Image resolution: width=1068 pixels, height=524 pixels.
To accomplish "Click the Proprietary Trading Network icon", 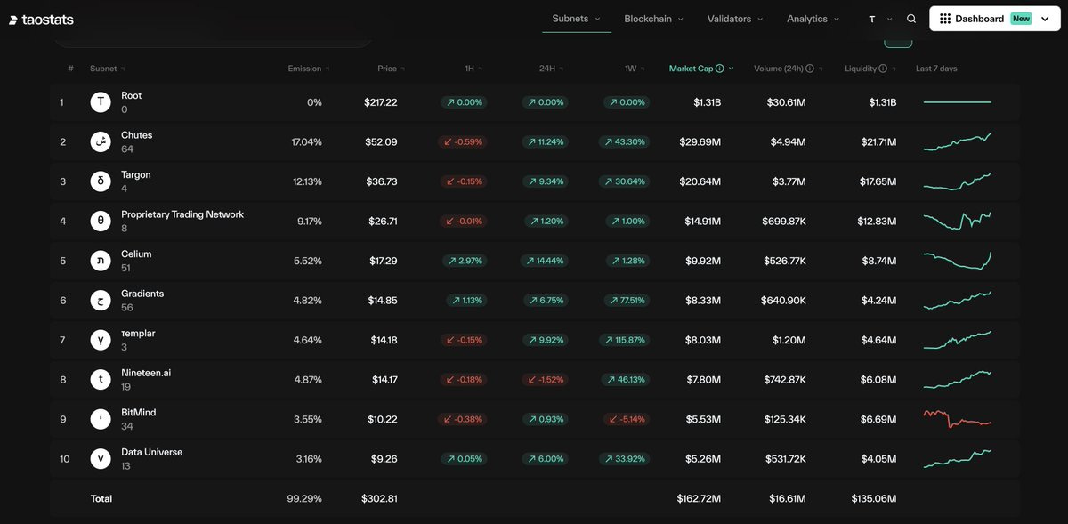I will point(101,221).
